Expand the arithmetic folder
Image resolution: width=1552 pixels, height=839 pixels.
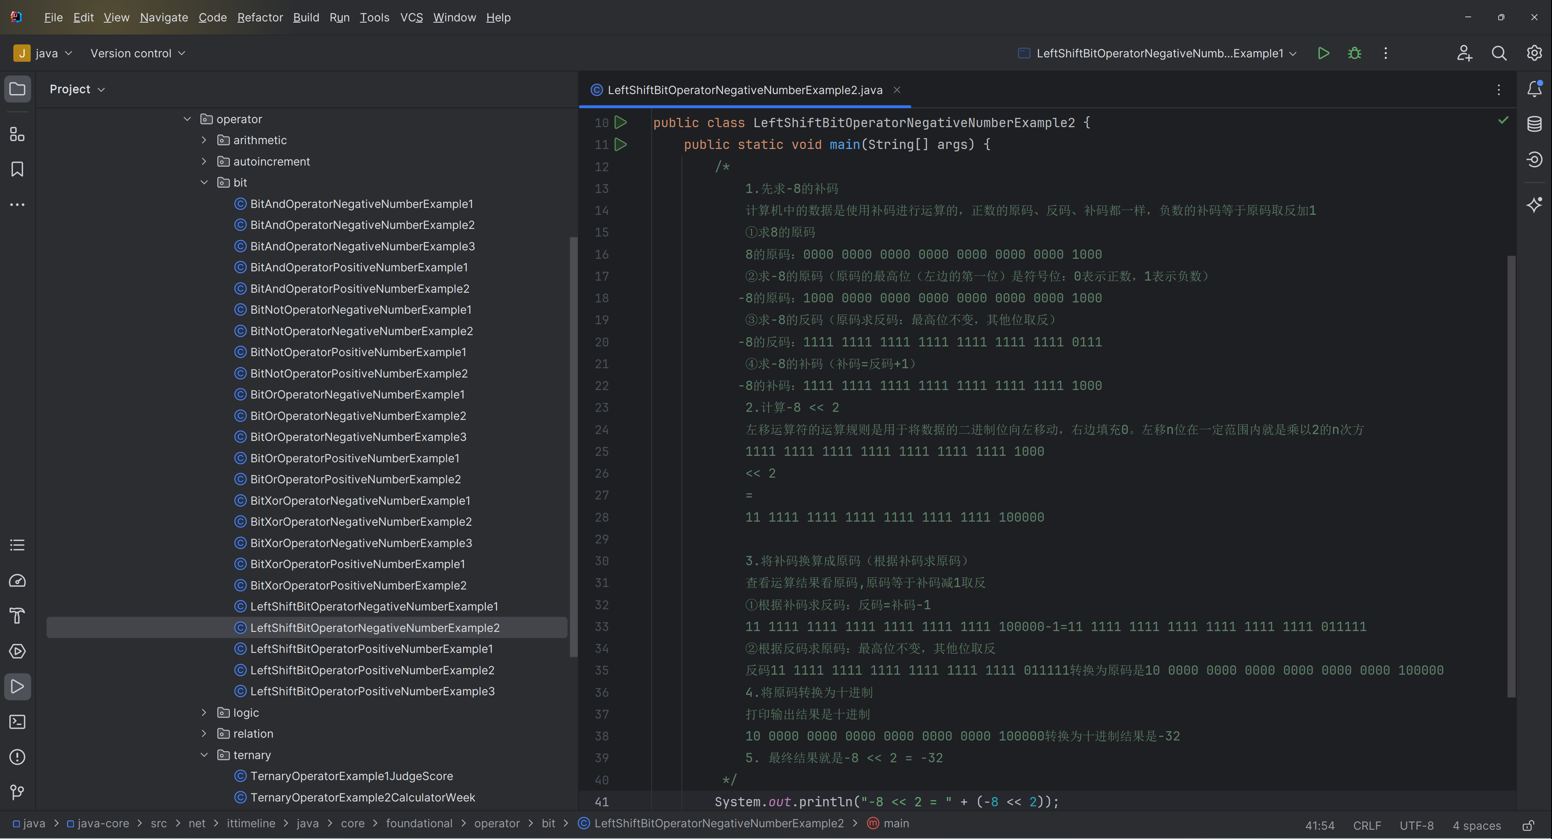[x=204, y=140]
